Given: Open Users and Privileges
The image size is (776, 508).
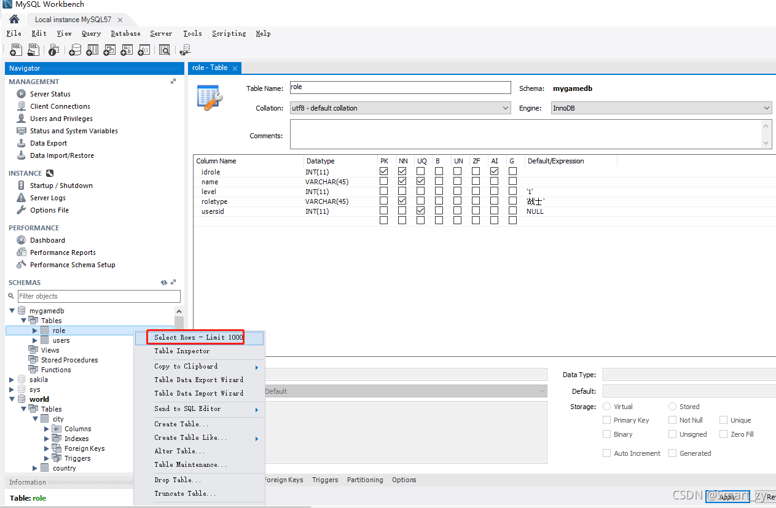Looking at the screenshot, I should point(61,119).
